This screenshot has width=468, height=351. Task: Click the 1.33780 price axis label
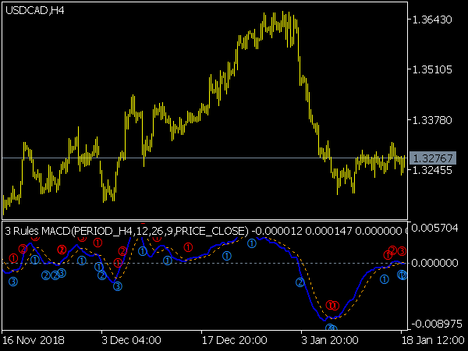point(432,120)
